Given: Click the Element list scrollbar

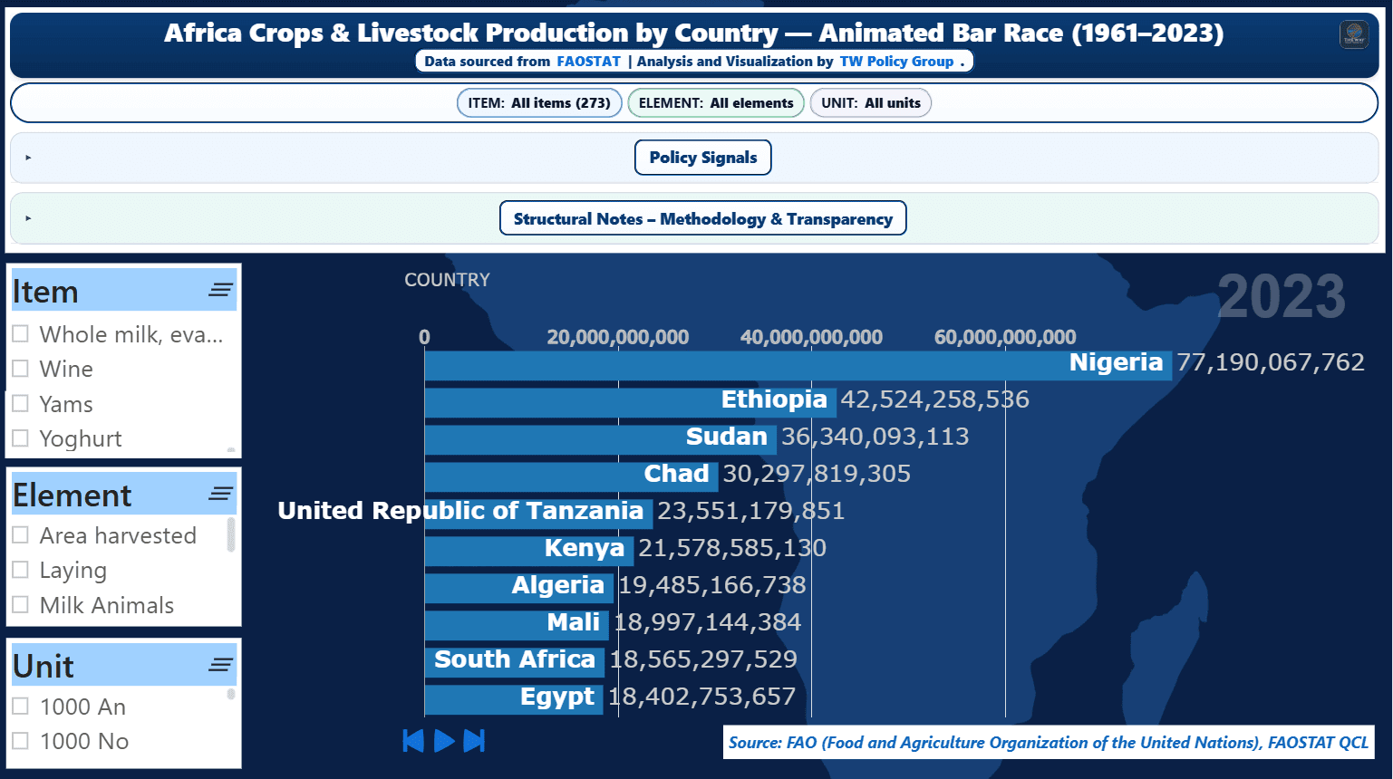Looking at the screenshot, I should coord(231,534).
